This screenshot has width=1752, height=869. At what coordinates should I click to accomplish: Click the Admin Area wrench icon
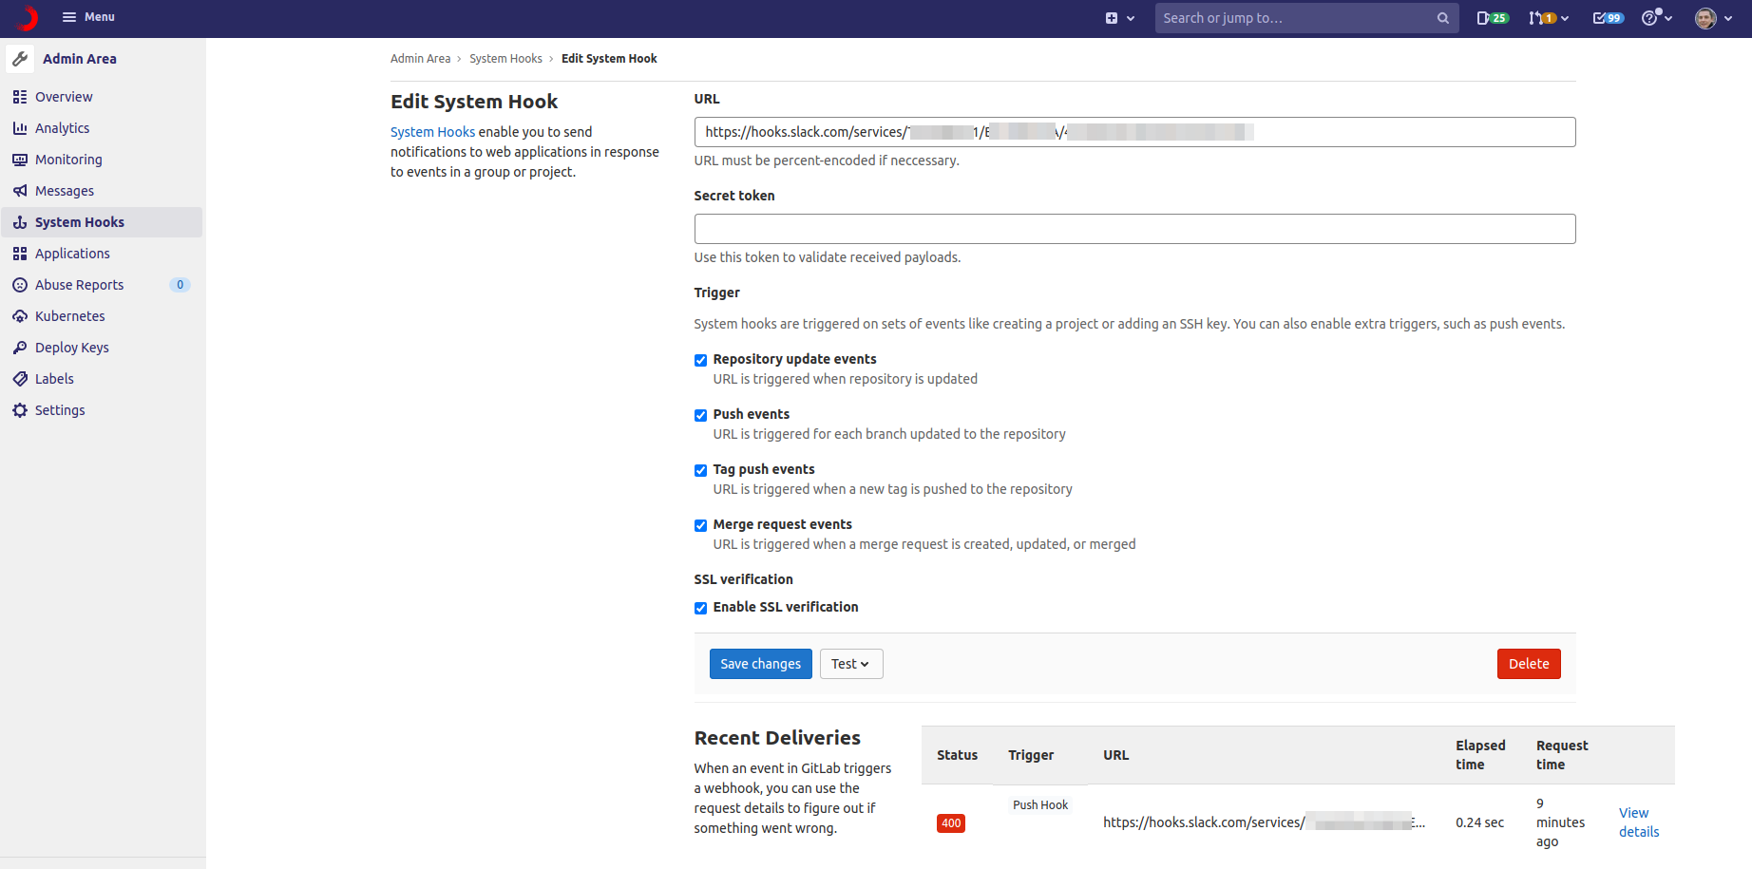pyautogui.click(x=20, y=59)
